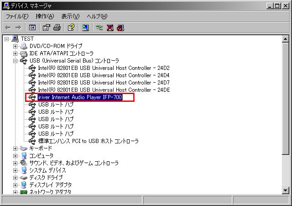Click the Disable device toolbar icon
Viewport: 292px width, 206px height.
(120, 28)
